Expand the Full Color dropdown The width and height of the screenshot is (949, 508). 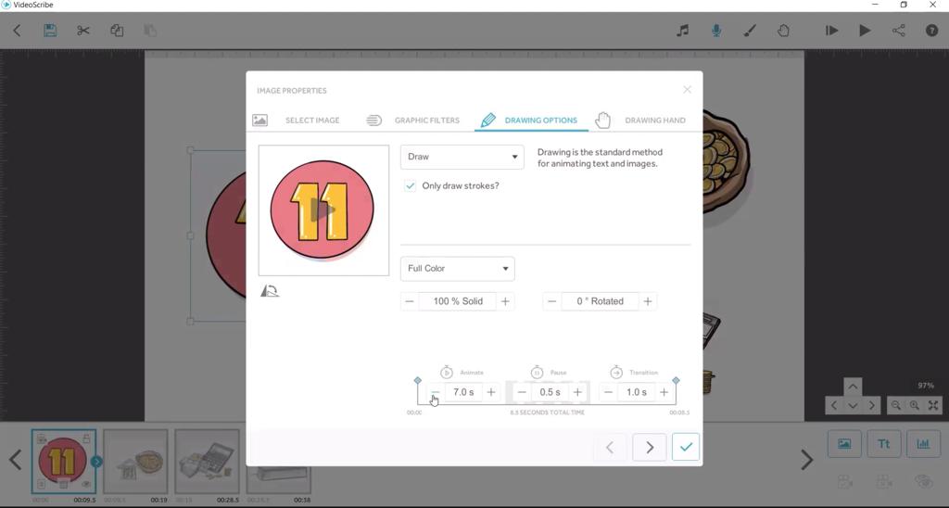coord(457,269)
